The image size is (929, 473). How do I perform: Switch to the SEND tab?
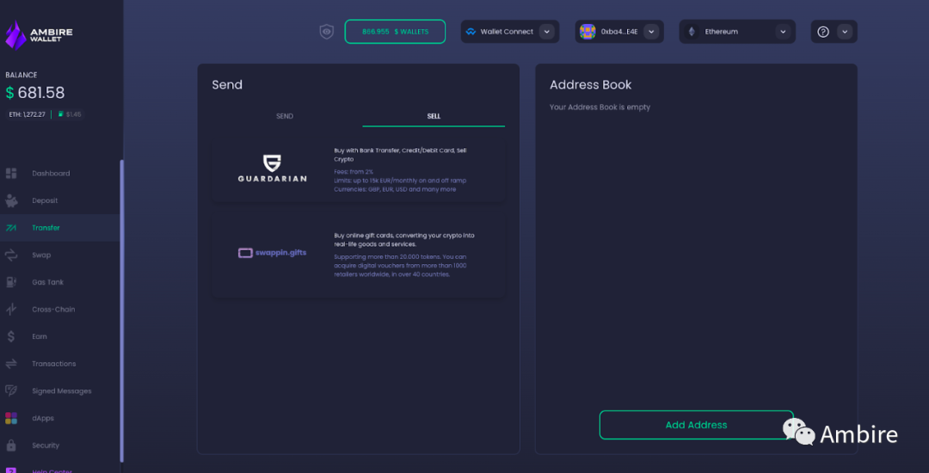pos(285,116)
